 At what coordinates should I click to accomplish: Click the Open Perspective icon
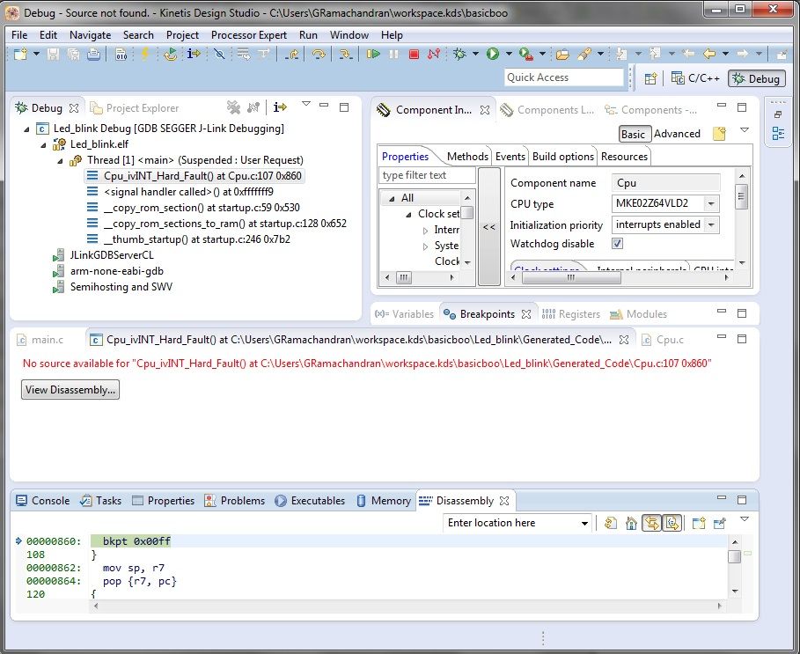[x=650, y=78]
